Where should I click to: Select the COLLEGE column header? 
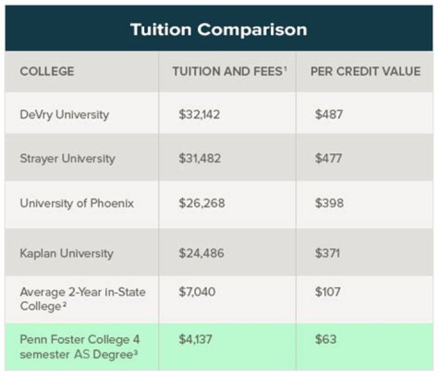47,71
